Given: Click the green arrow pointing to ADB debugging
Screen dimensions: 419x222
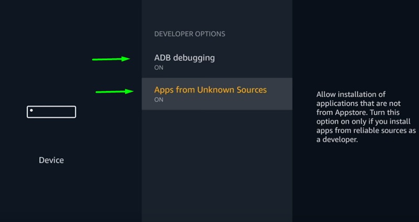Looking at the screenshot, I should (111, 59).
